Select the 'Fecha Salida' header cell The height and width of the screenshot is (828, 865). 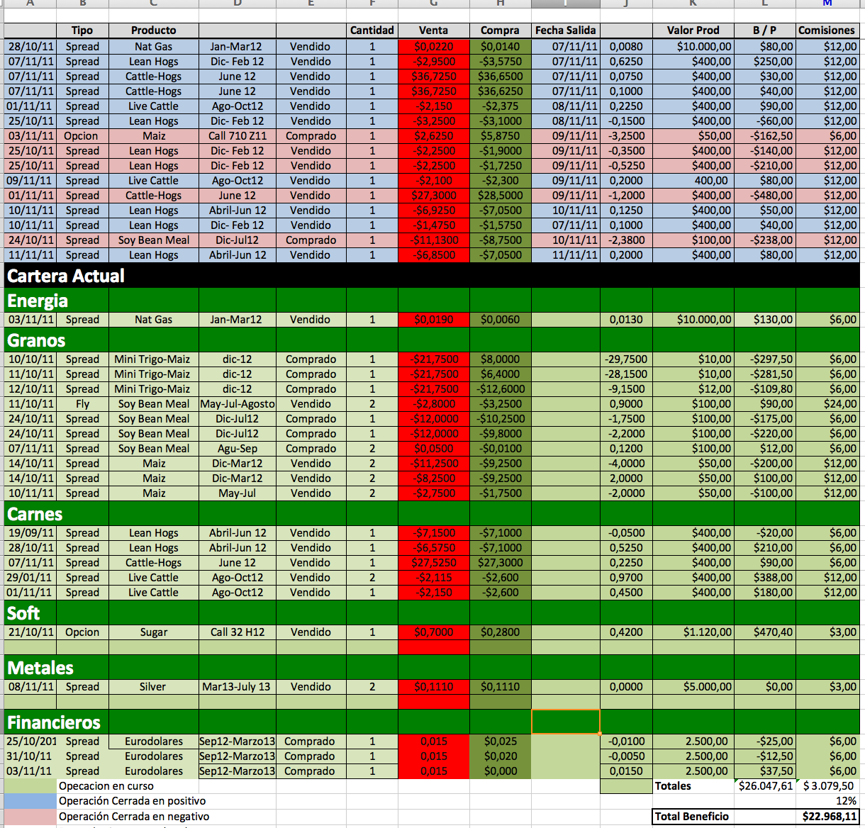(565, 30)
